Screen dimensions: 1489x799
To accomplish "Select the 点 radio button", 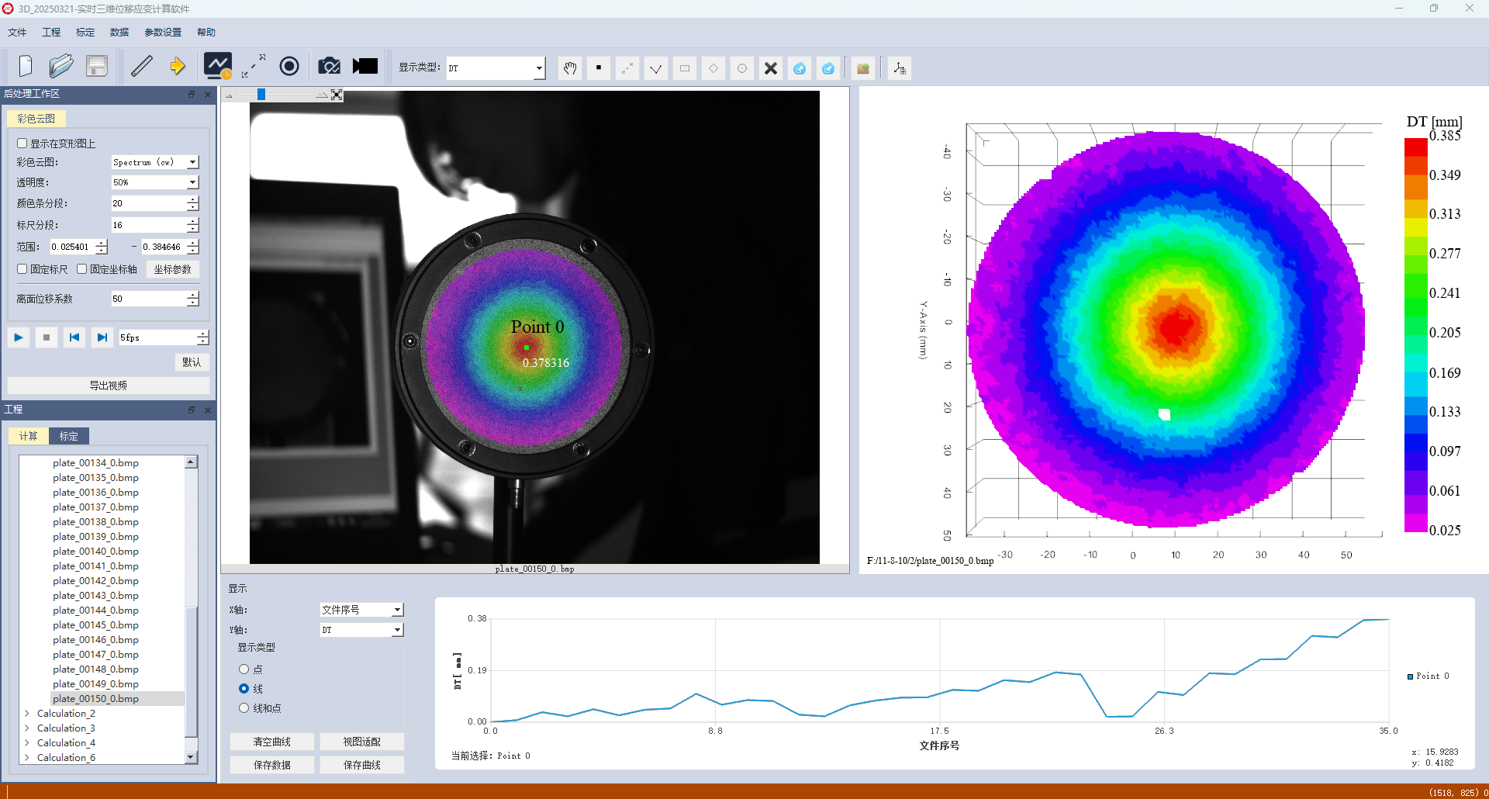I will click(244, 669).
